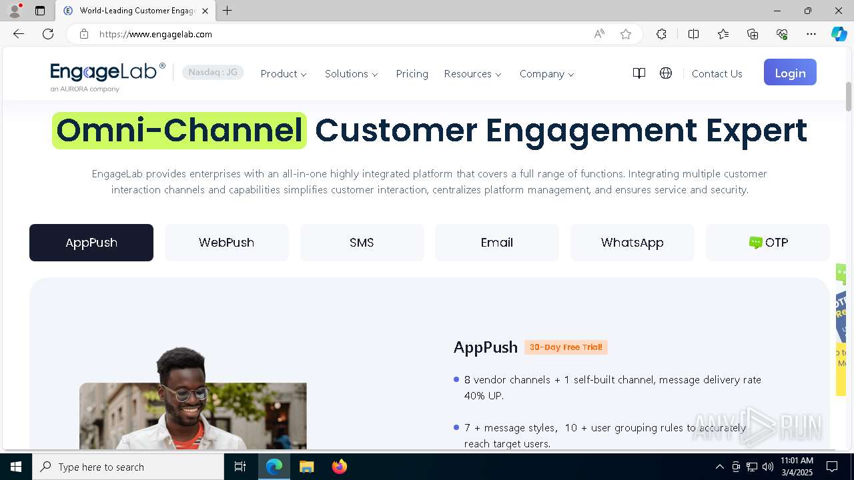
Task: Open the clock and date flyout
Action: tap(797, 467)
